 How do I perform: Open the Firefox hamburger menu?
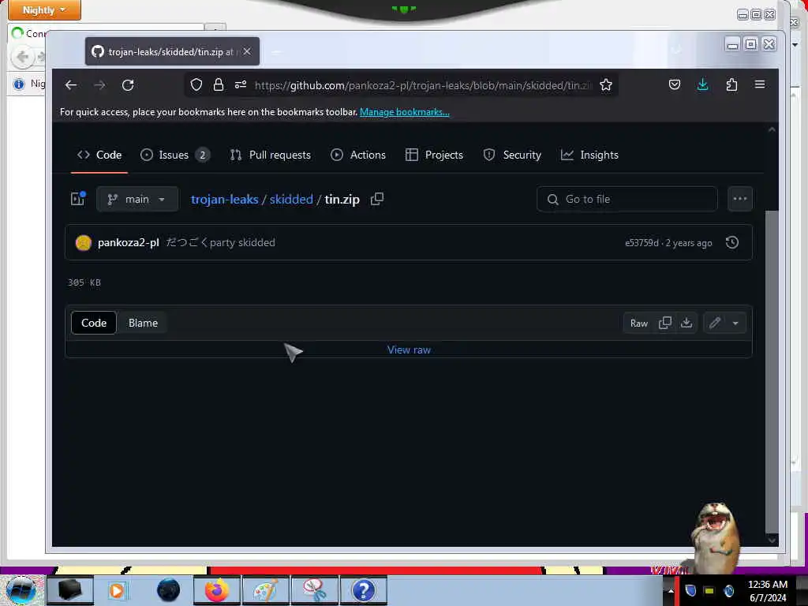tap(760, 84)
